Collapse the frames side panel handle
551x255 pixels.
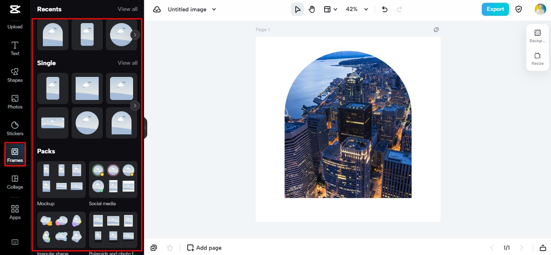(x=145, y=128)
